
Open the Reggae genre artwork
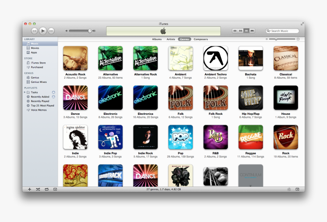coord(251,137)
